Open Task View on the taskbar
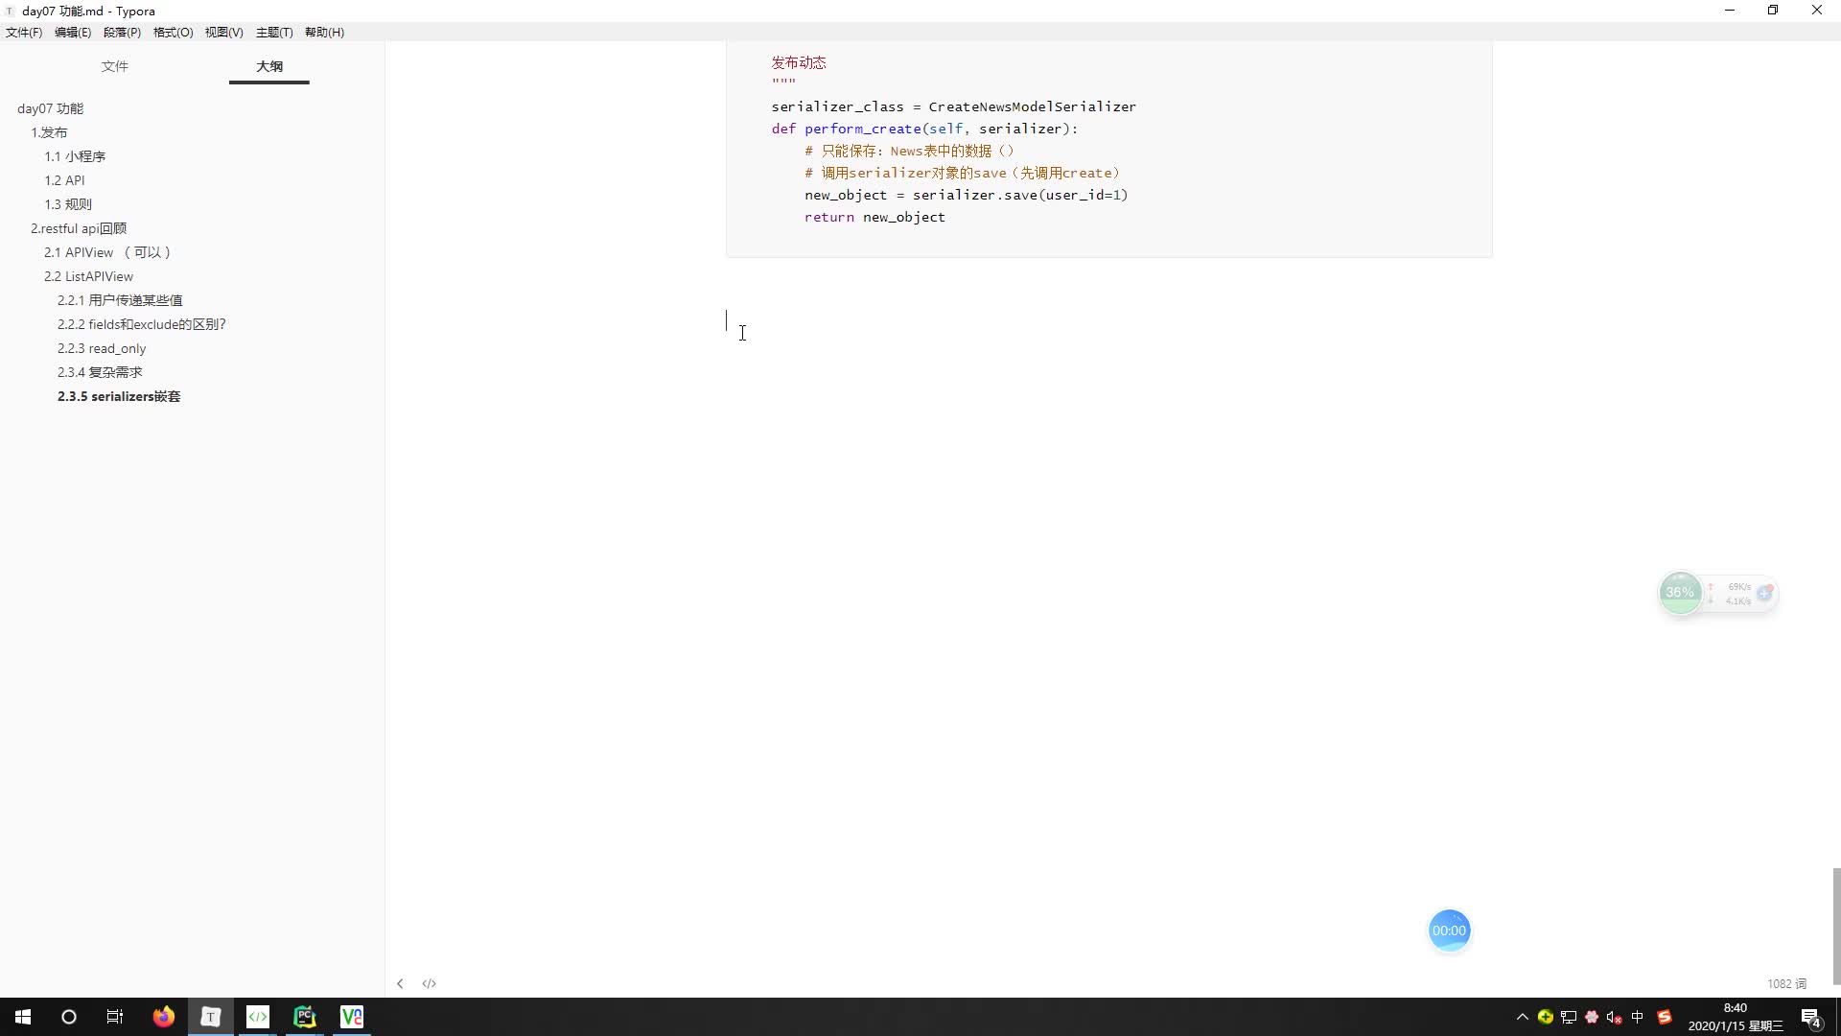The image size is (1841, 1036). coord(115,1017)
